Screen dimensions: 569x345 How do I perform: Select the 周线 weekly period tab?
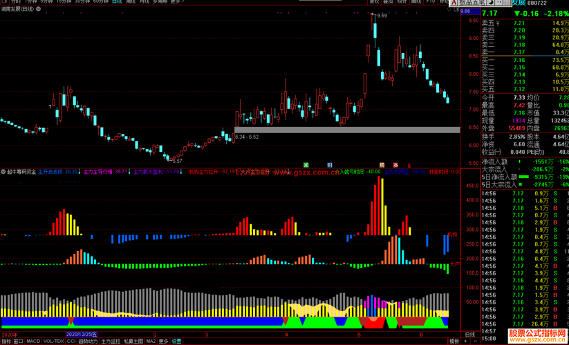(x=131, y=1)
